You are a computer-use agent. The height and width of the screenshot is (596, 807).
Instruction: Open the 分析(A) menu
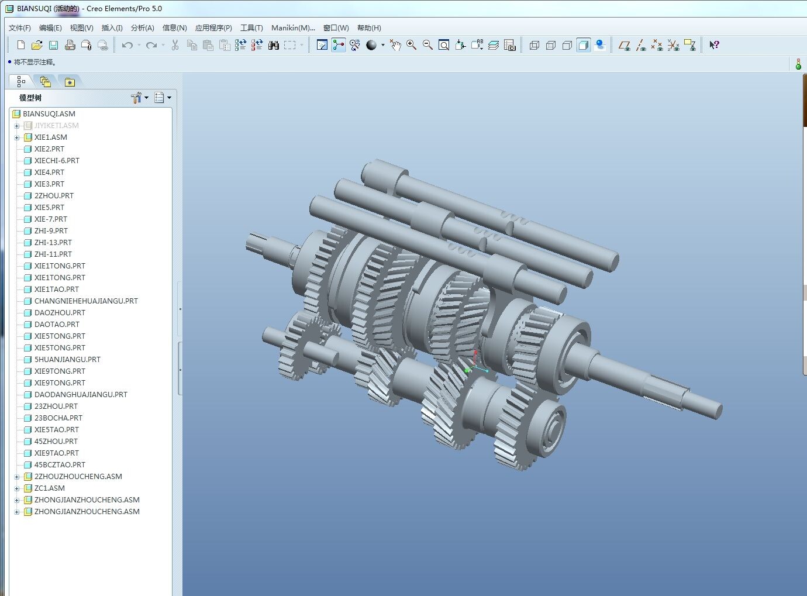click(143, 27)
